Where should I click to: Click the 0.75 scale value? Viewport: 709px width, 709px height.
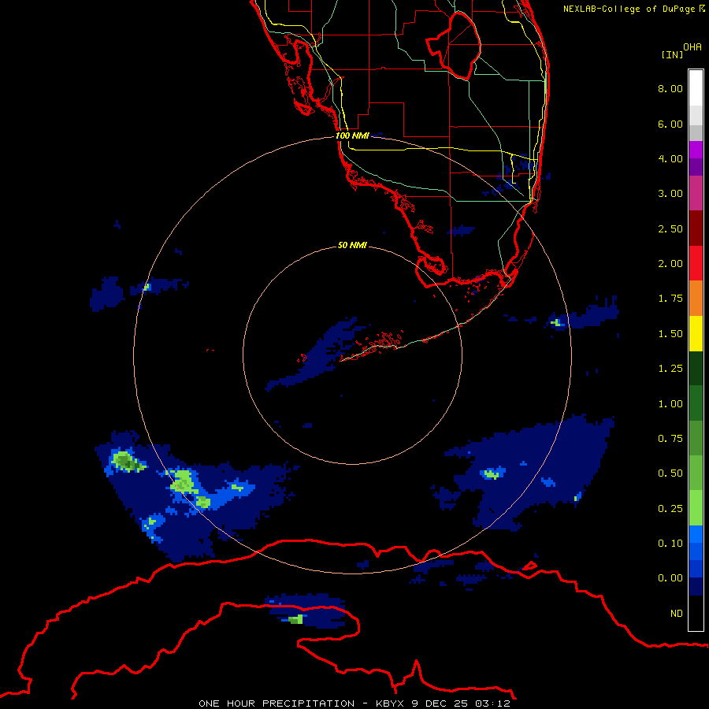coord(670,439)
